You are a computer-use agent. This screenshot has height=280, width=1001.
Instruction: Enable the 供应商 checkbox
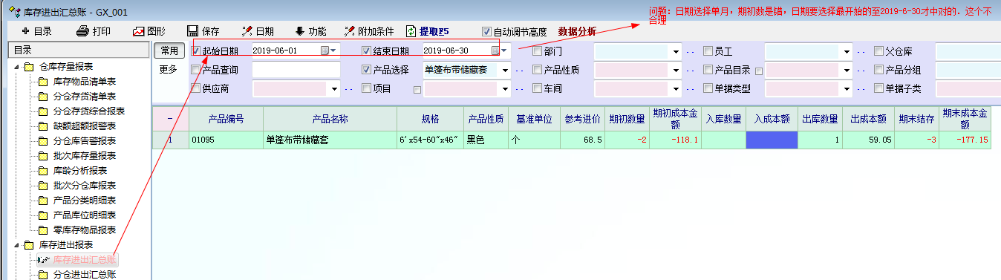pyautogui.click(x=195, y=88)
